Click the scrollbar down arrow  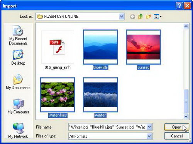click(x=186, y=116)
